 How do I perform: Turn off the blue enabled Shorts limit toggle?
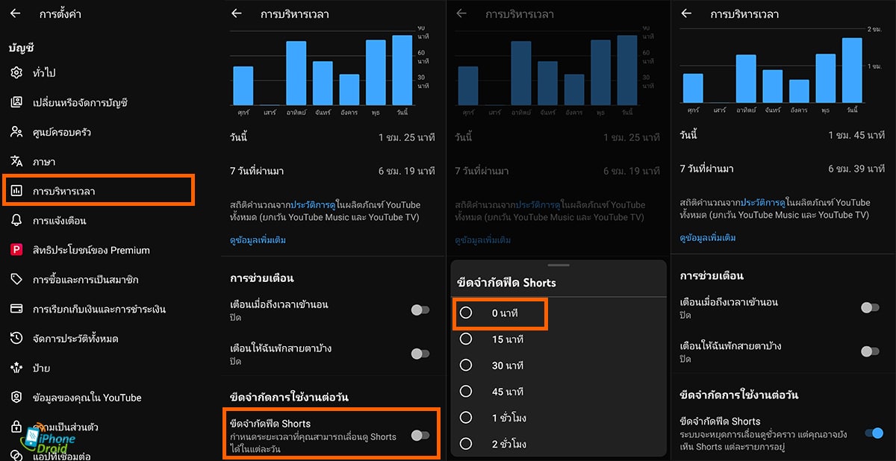pos(871,433)
